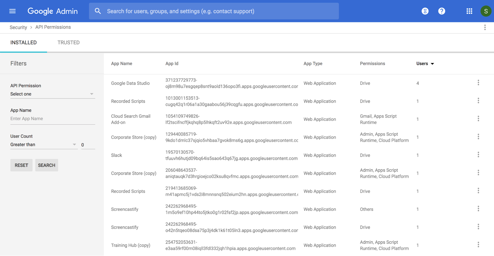The image size is (494, 256).
Task: Focus the top search bar
Action: coord(214,11)
